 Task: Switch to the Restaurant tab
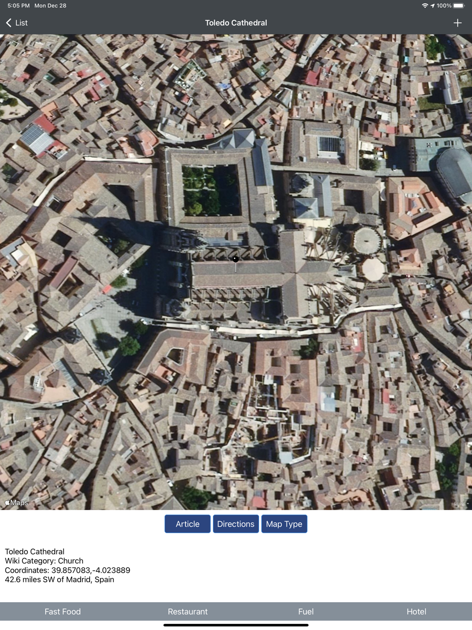click(188, 612)
